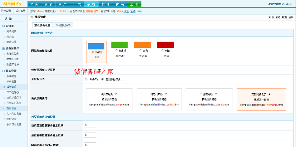Go to 后台首页
The image size is (296, 147).
click(20, 11)
